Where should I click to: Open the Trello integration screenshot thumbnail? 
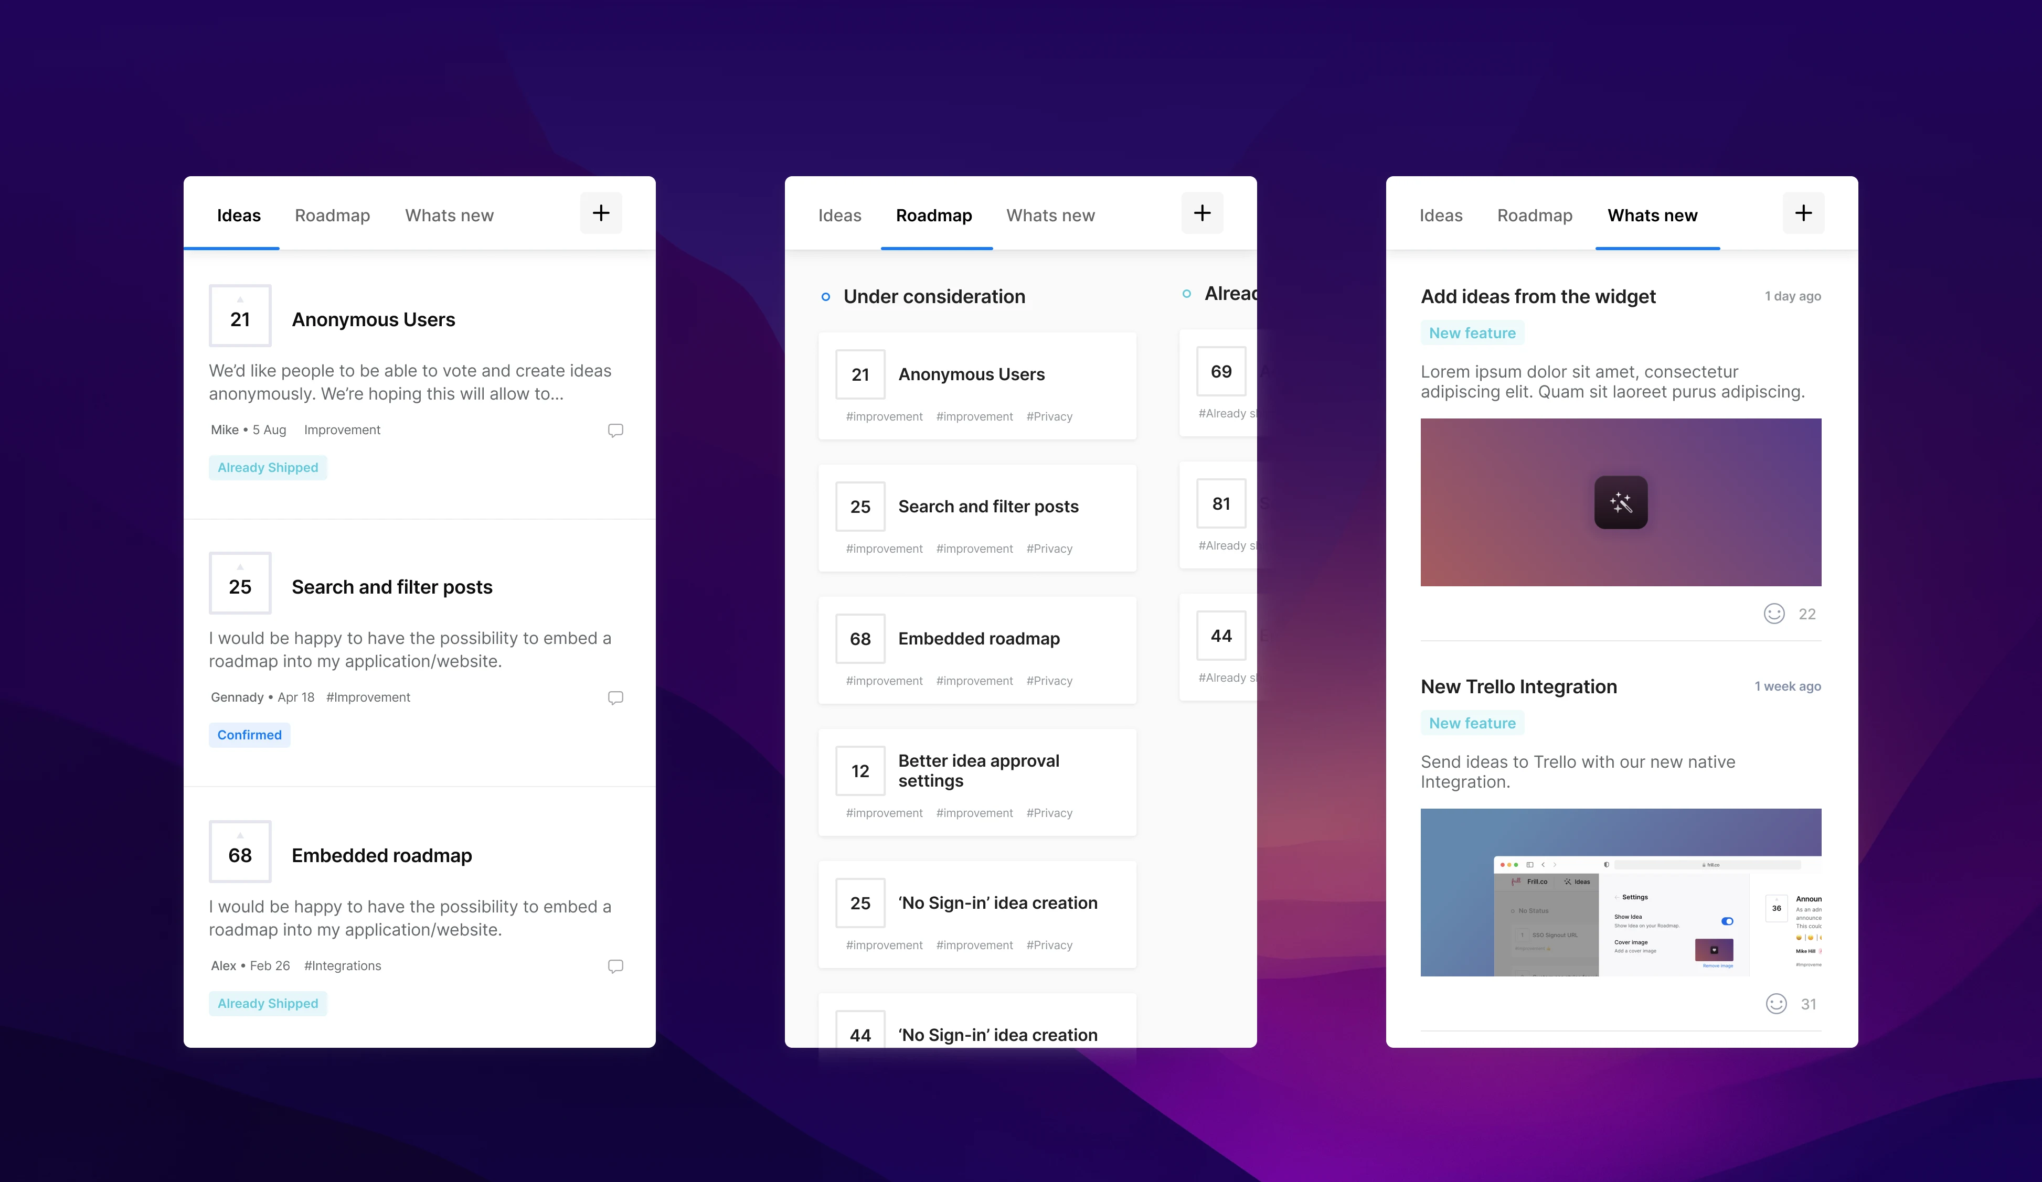(1621, 892)
